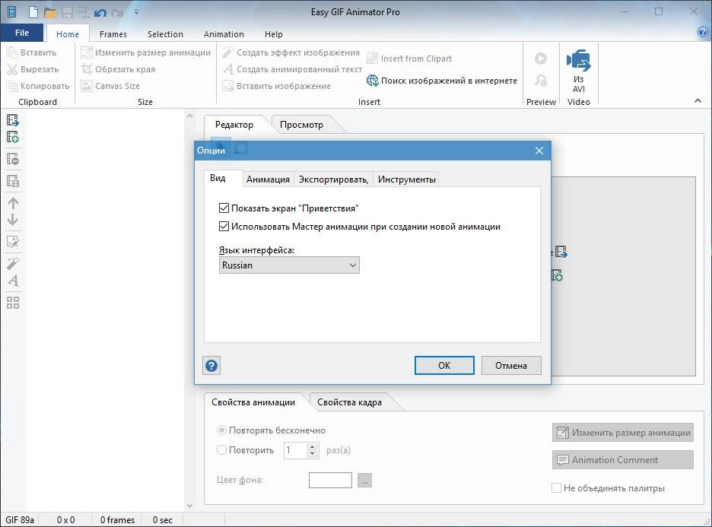Switch to the Selection ribbon tab
712x527 pixels.
[x=165, y=34]
